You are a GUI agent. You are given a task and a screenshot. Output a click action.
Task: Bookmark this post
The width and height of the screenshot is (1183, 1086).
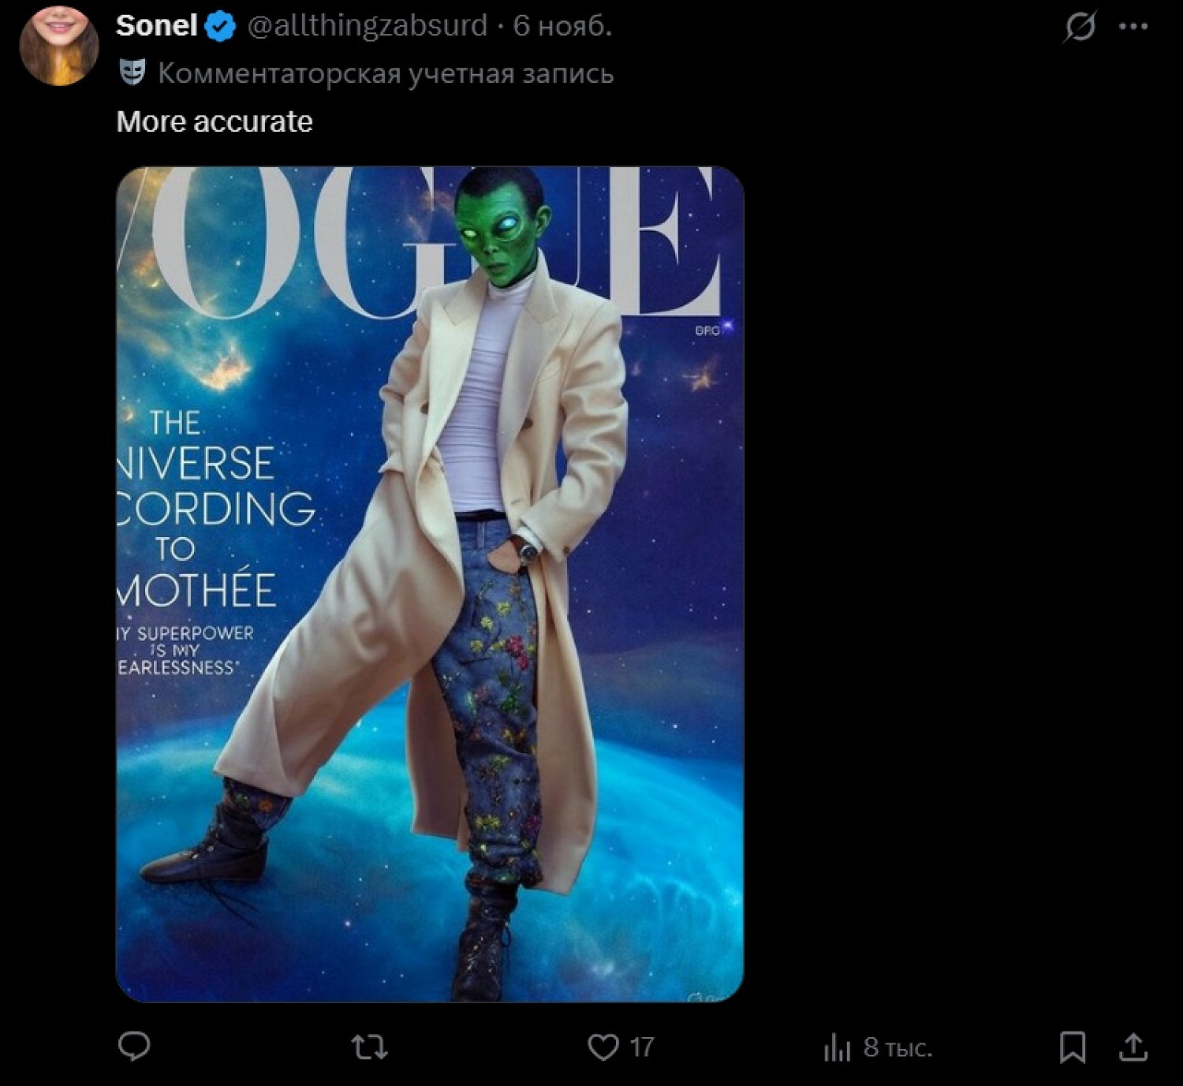(x=1073, y=1047)
